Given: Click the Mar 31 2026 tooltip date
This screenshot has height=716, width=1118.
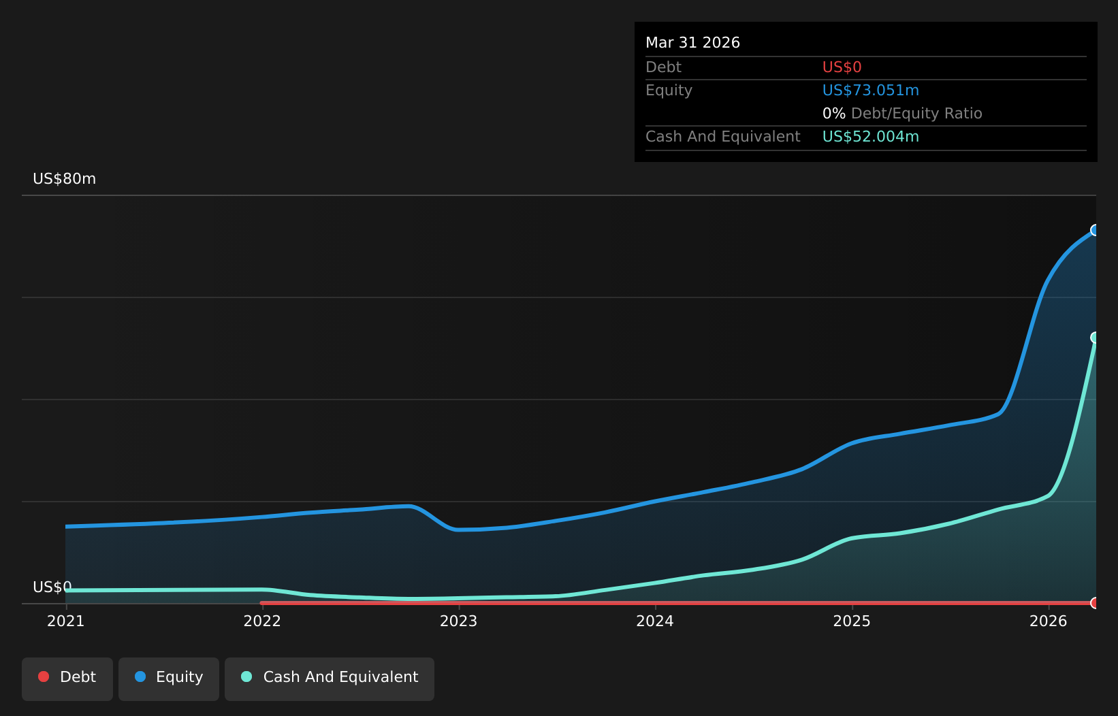Looking at the screenshot, I should 692,43.
